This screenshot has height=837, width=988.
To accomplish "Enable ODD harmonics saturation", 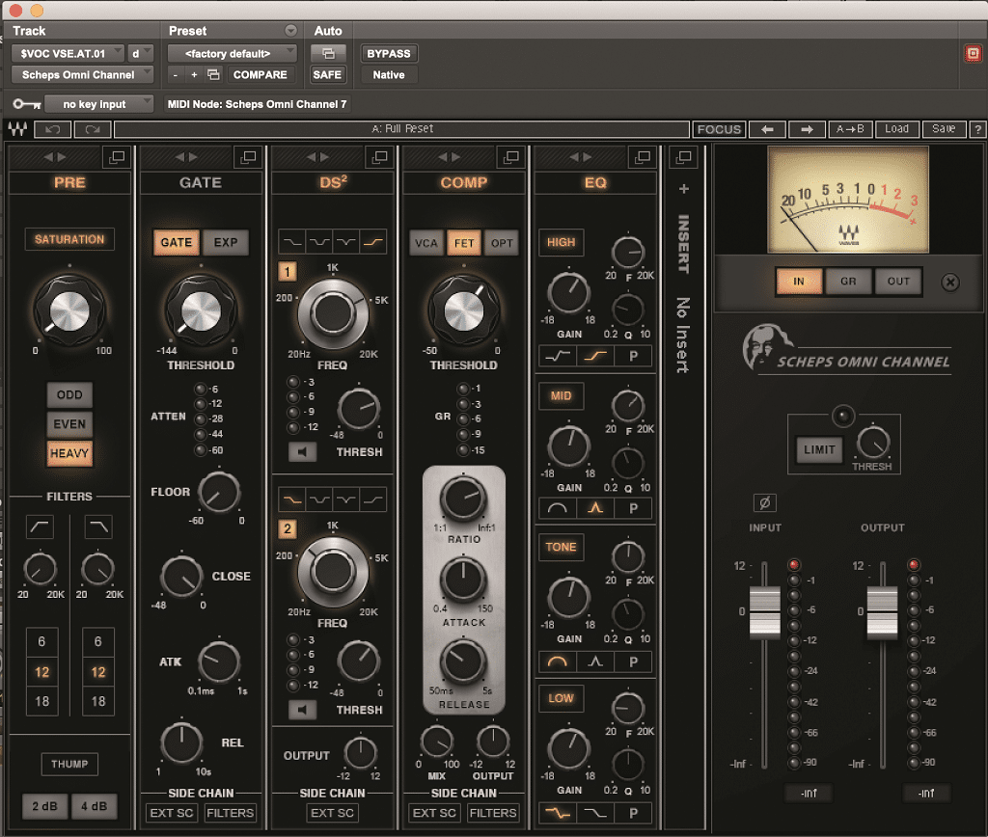I will coord(69,395).
